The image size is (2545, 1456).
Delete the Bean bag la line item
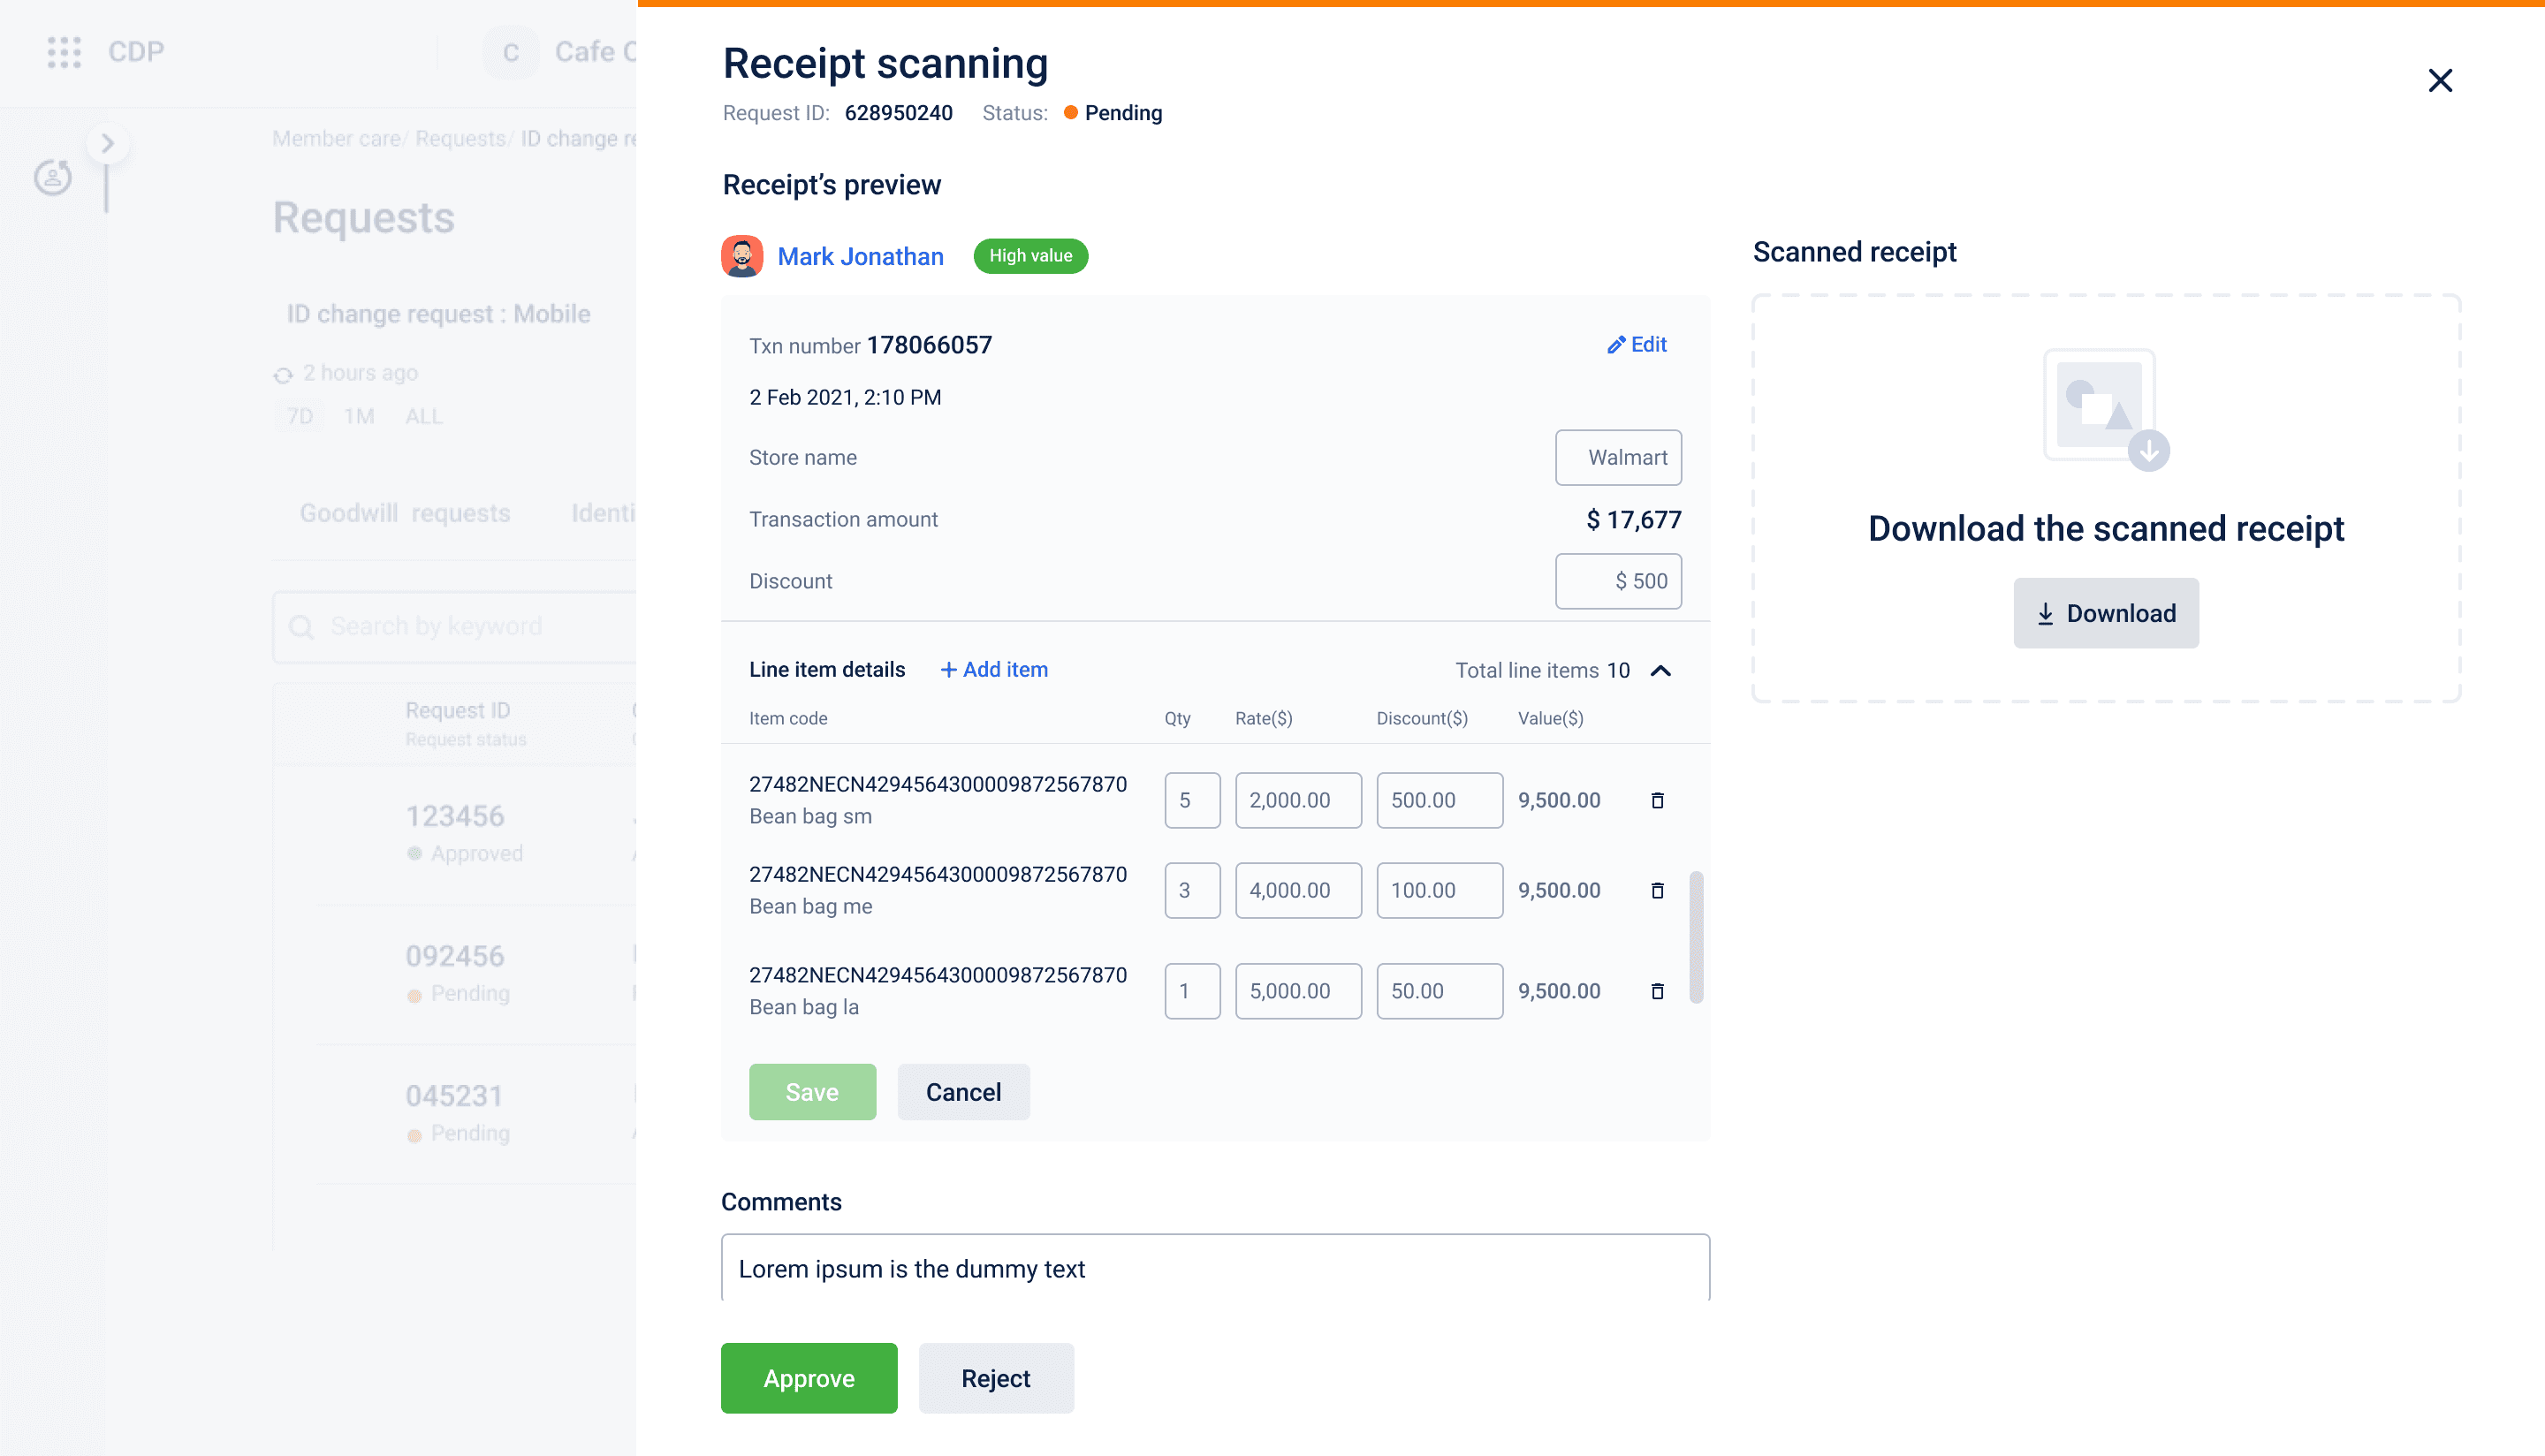[x=1657, y=991]
